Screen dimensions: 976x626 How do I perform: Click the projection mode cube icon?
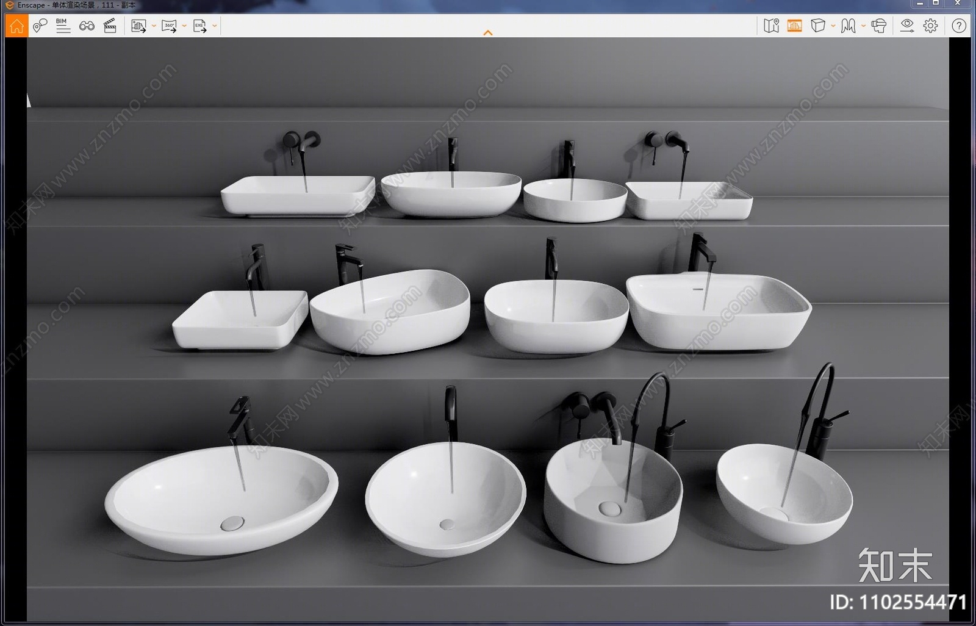pyautogui.click(x=818, y=26)
